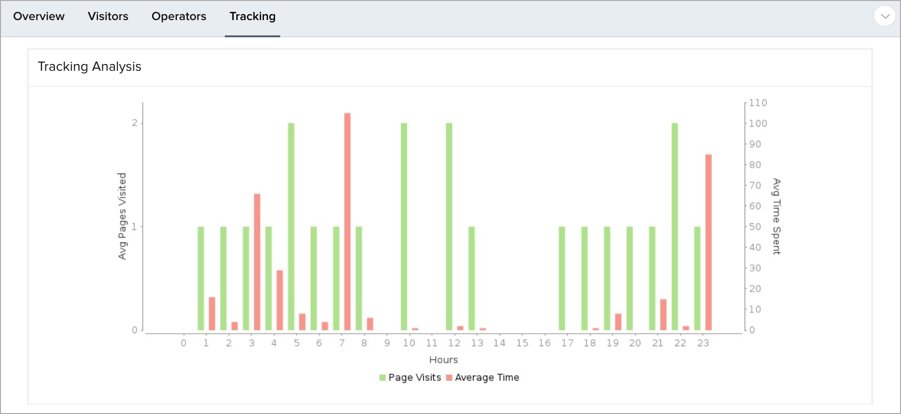The image size is (901, 414).
Task: Click the 50 value on right axis
Action: click(755, 227)
